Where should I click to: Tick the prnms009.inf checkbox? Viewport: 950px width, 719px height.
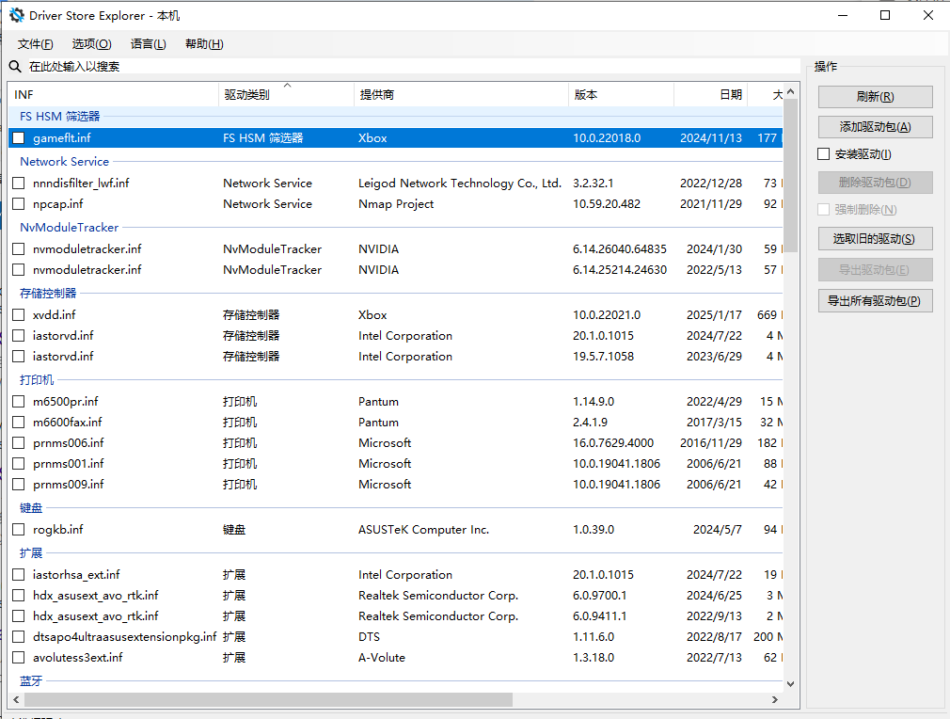coord(19,485)
